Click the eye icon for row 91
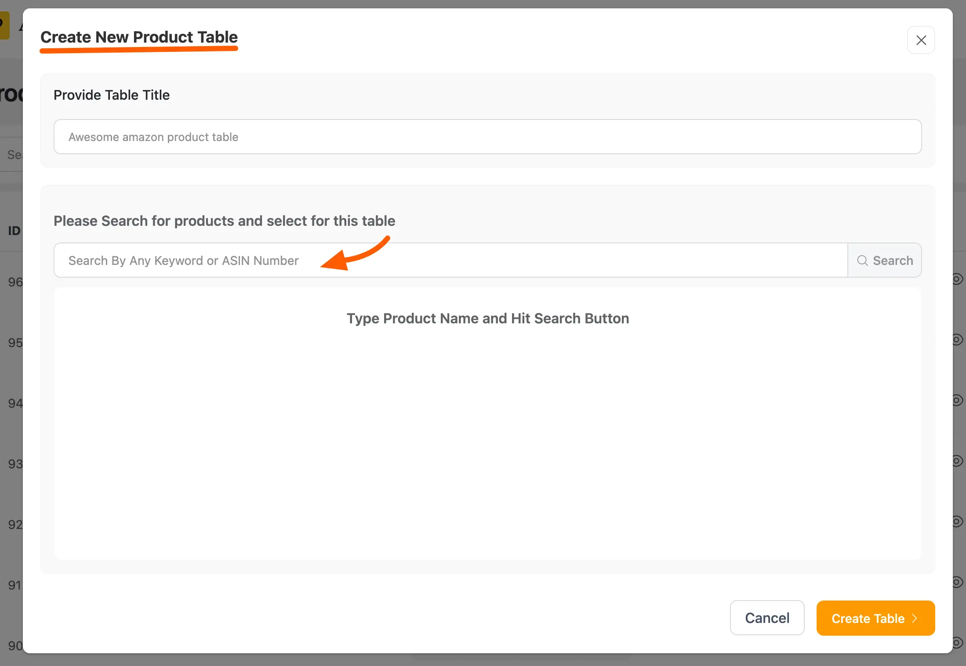This screenshot has height=666, width=966. pos(958,582)
